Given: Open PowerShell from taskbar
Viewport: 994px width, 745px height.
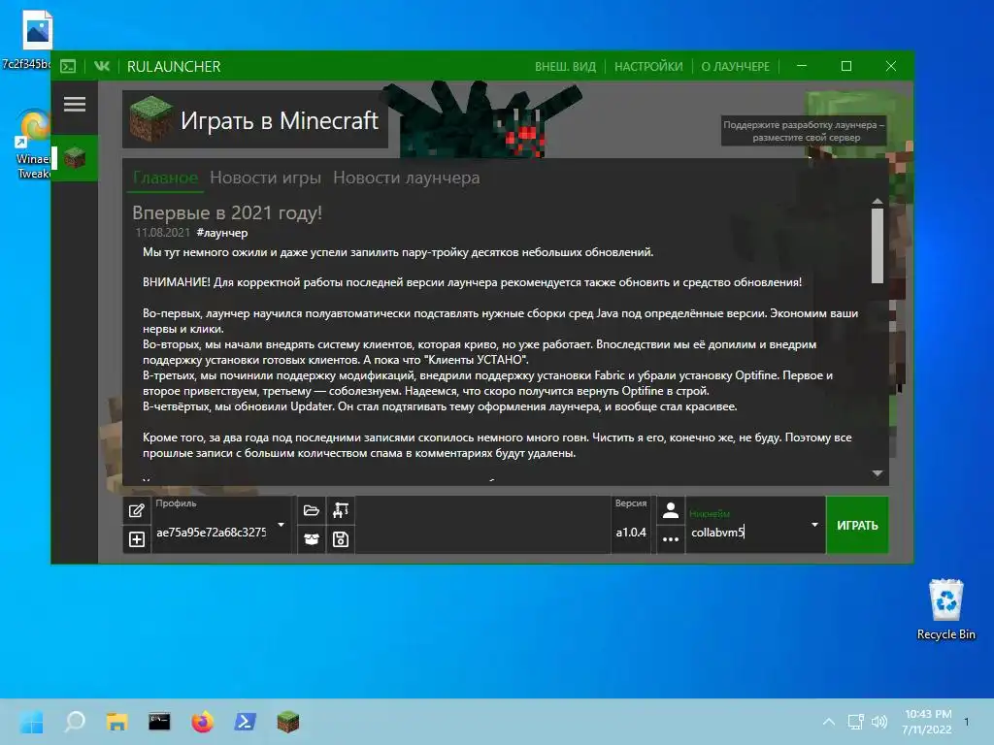Looking at the screenshot, I should click(245, 722).
